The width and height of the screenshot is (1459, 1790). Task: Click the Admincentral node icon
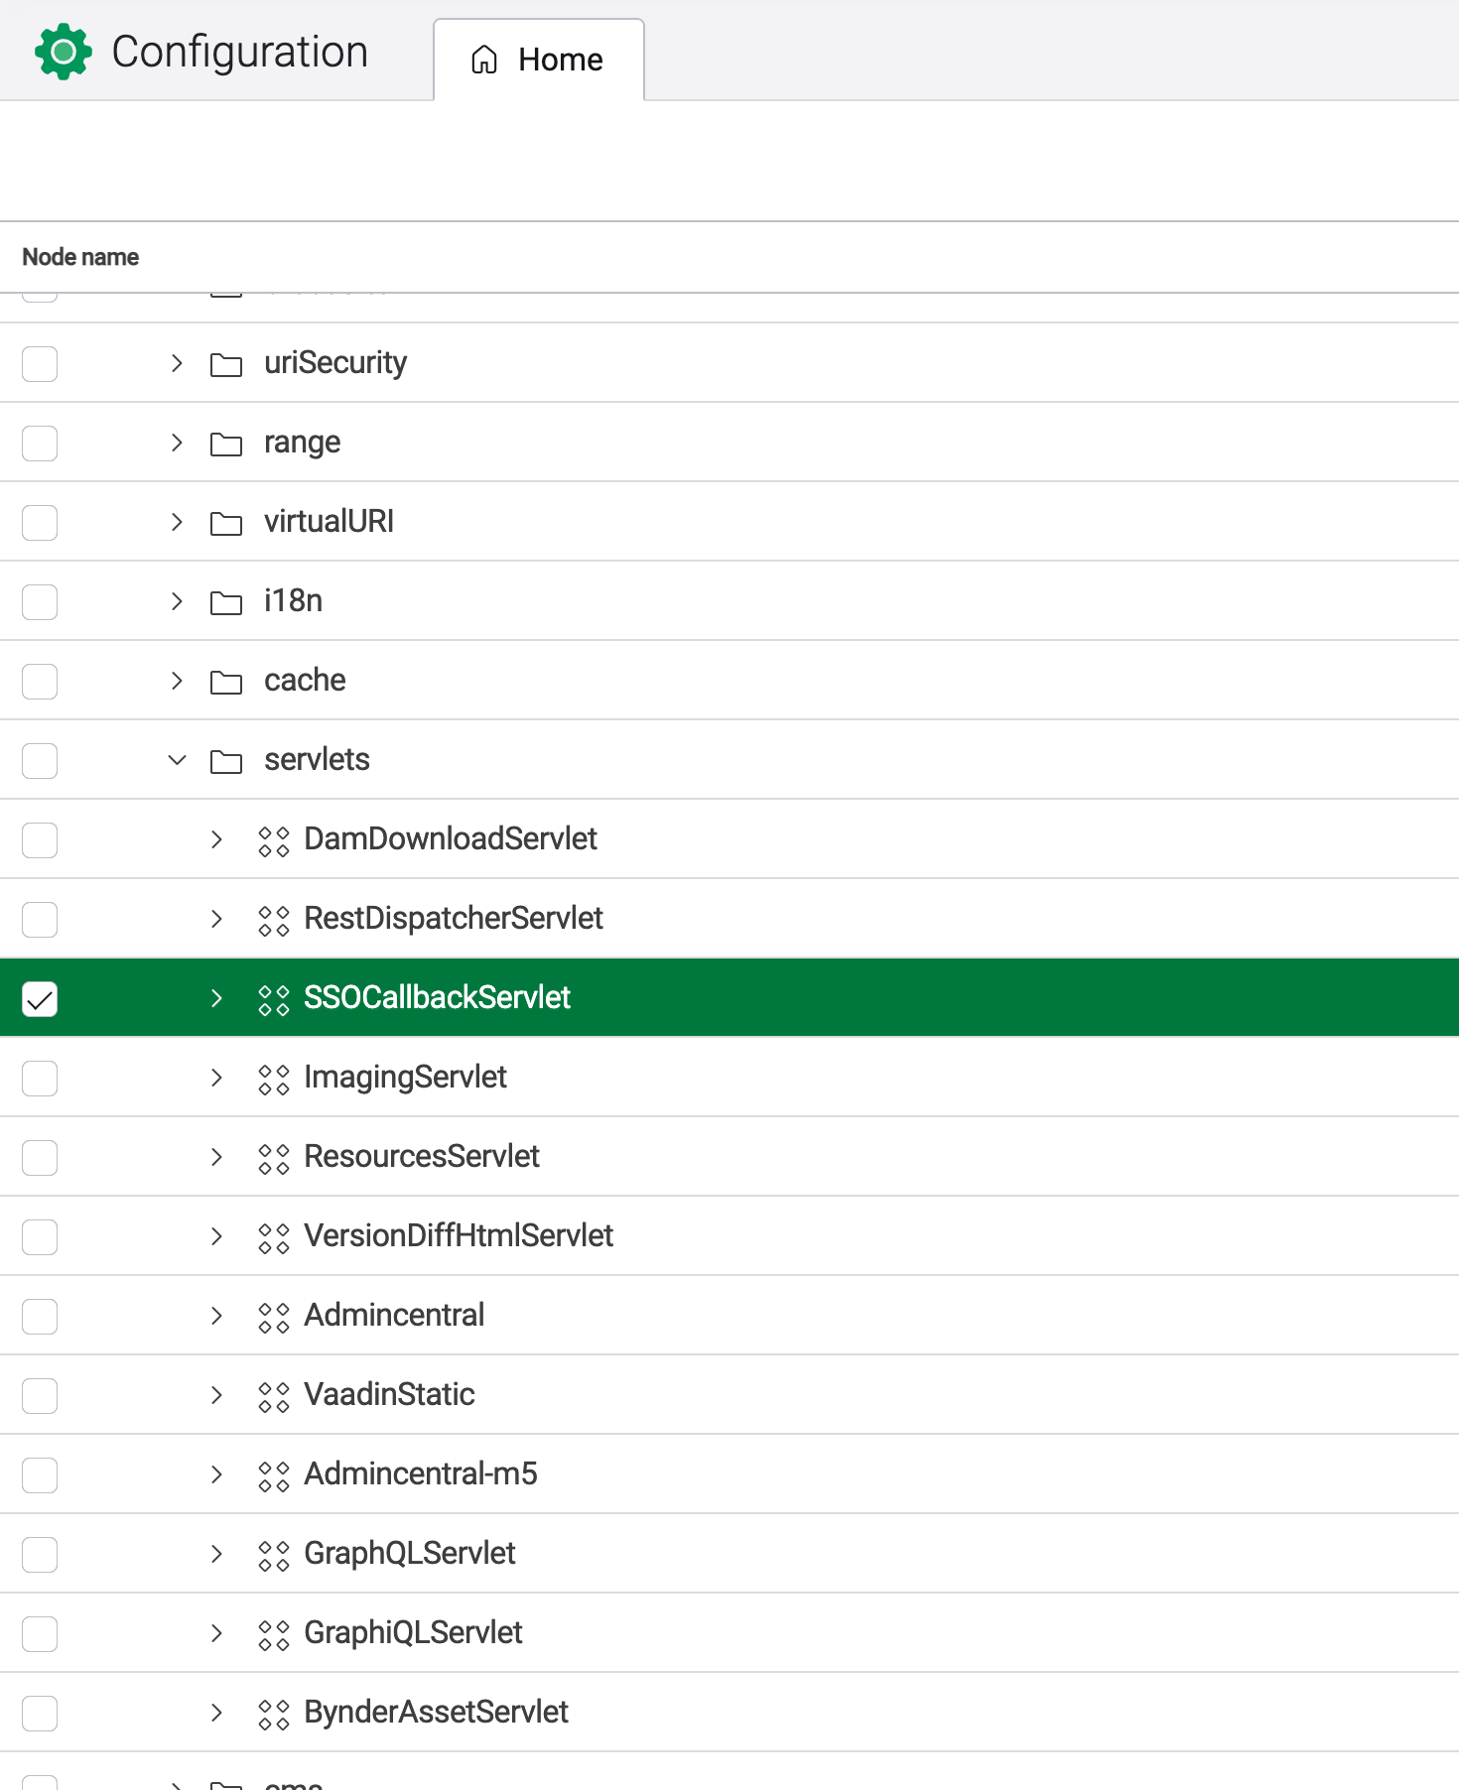[x=274, y=1317]
